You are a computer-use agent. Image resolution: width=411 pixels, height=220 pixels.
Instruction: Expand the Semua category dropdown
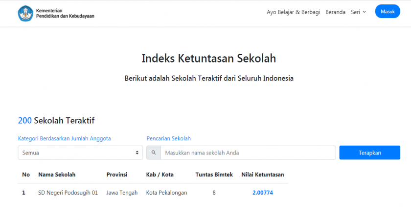point(80,153)
